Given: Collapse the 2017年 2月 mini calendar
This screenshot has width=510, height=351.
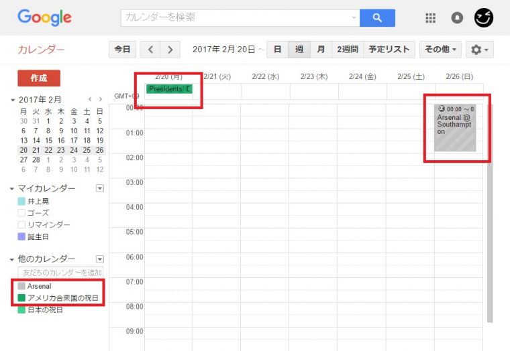Looking at the screenshot, I should pyautogui.click(x=13, y=100).
